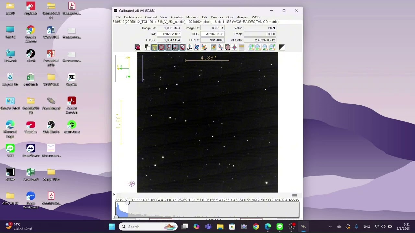
Task: Open ASTAP desktop shortcut
Action: 10,174
